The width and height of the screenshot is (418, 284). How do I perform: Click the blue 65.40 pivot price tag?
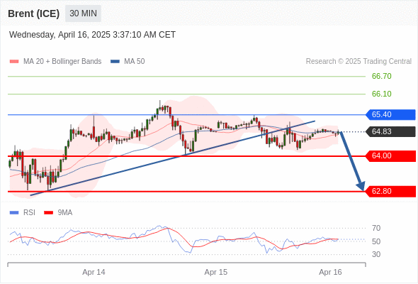coord(390,114)
